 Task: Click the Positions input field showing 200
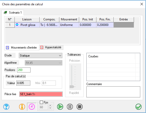coord(24,70)
